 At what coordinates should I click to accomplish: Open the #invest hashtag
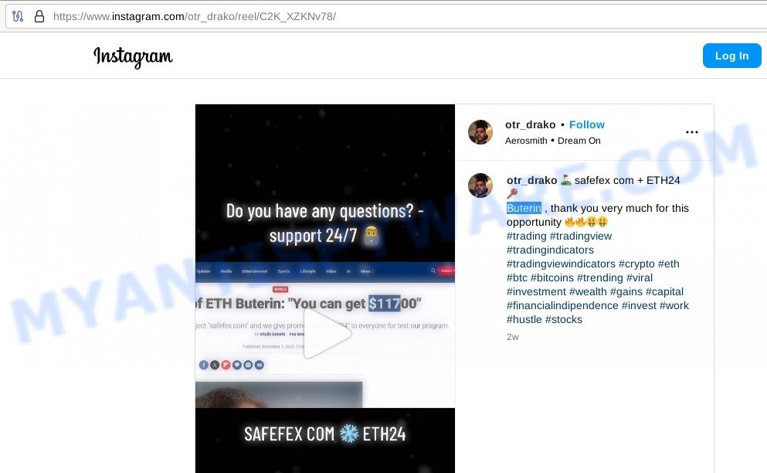639,305
